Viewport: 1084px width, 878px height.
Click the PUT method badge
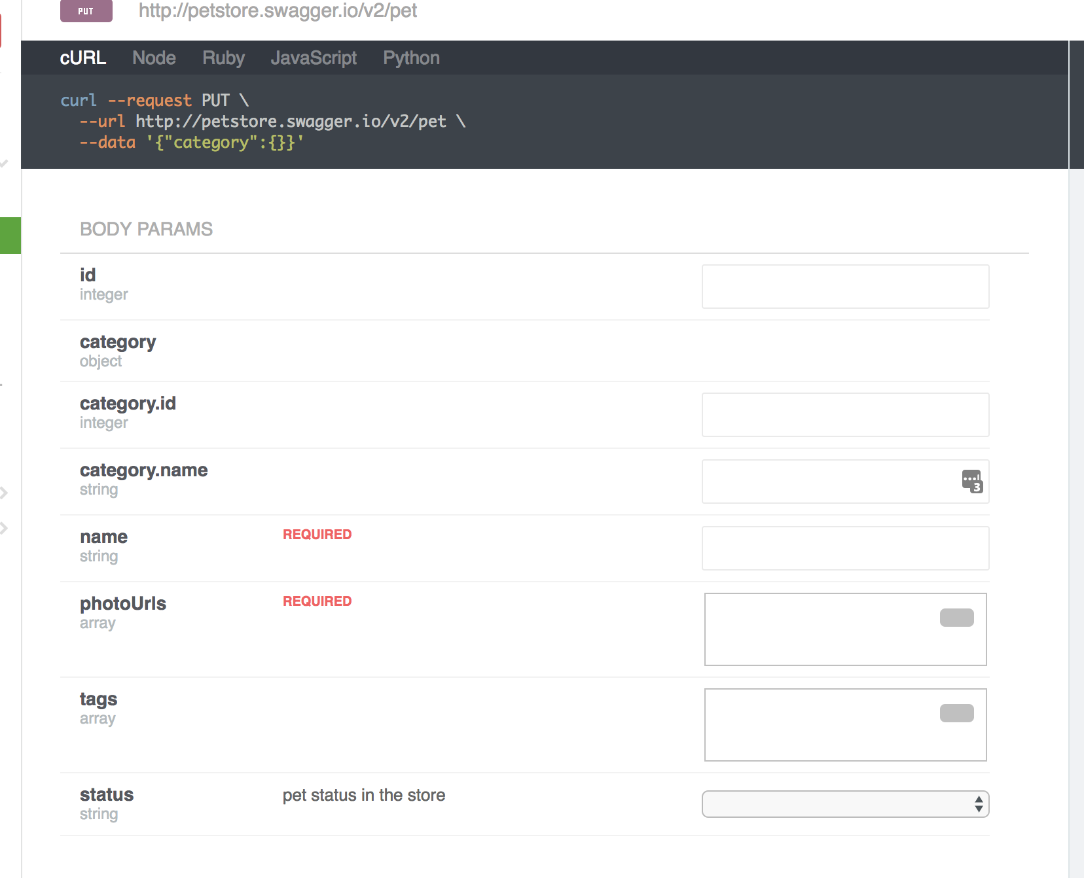86,10
